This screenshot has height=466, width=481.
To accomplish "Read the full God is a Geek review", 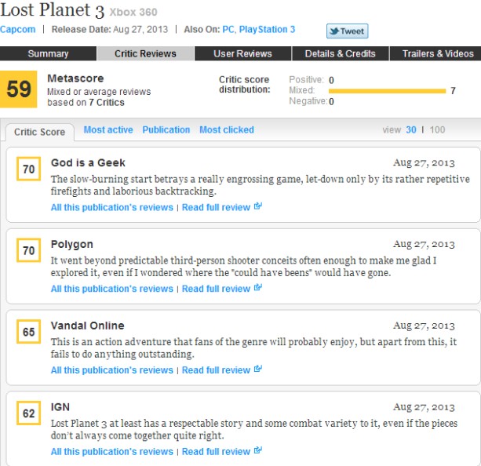I will click(x=216, y=208).
